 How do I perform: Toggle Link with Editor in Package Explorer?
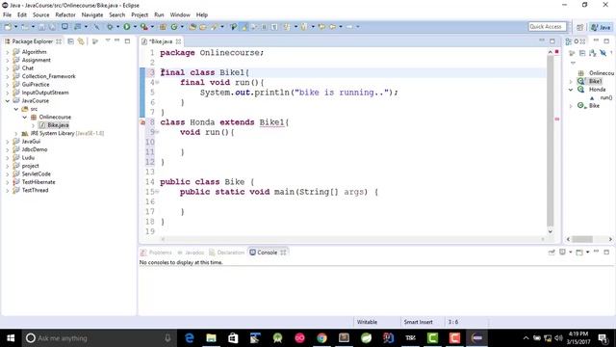pyautogui.click(x=81, y=41)
